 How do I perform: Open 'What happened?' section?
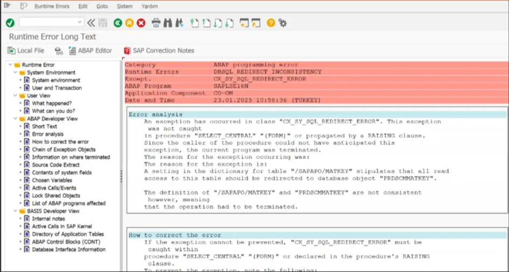[x=52, y=103]
